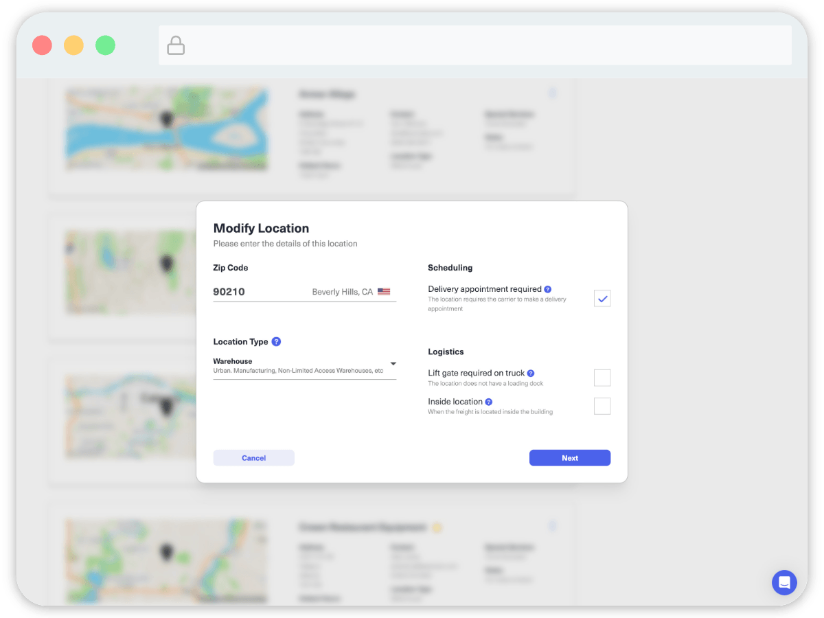
Task: Click the US flag in Zip Code field
Action: (x=384, y=292)
